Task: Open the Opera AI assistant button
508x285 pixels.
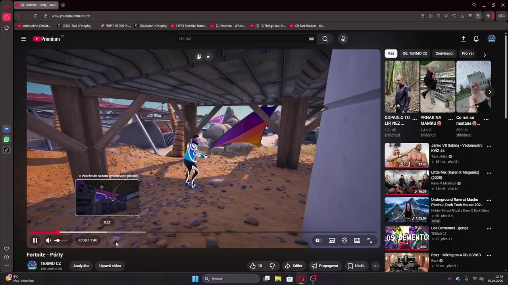Action: (502, 16)
